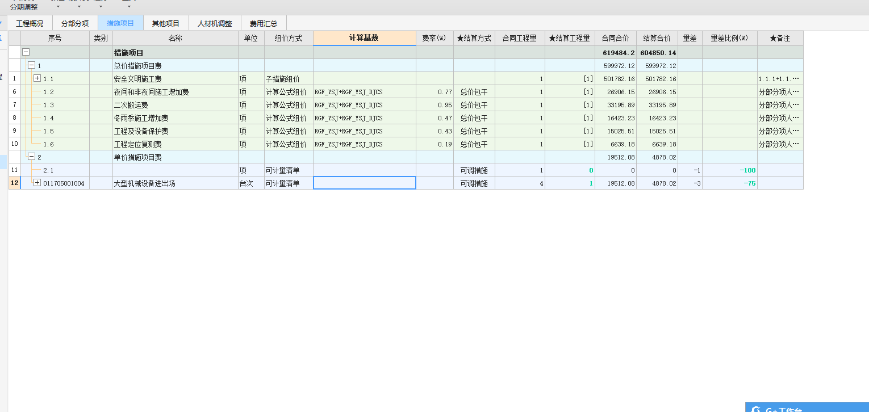
Task: Open the 人材机调整 tab
Action: pos(215,23)
